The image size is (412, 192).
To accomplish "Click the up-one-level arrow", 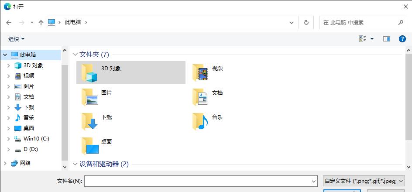I will pyautogui.click(x=41, y=22).
